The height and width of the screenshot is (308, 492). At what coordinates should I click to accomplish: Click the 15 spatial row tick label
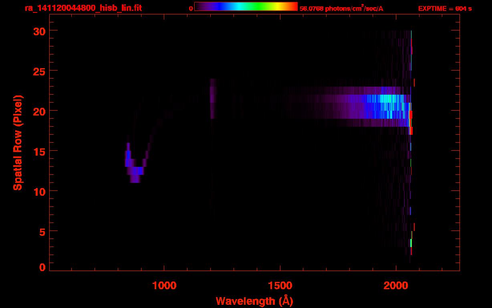[39, 151]
